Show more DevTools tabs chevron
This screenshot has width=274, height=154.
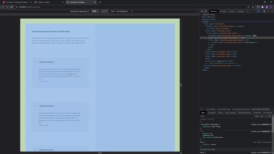(x=247, y=11)
